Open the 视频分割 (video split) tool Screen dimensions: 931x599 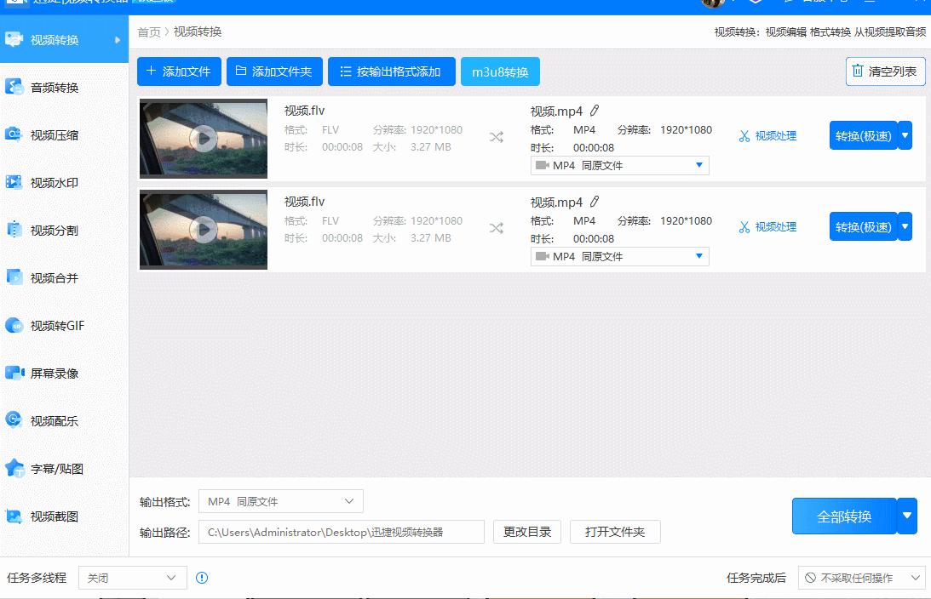53,230
